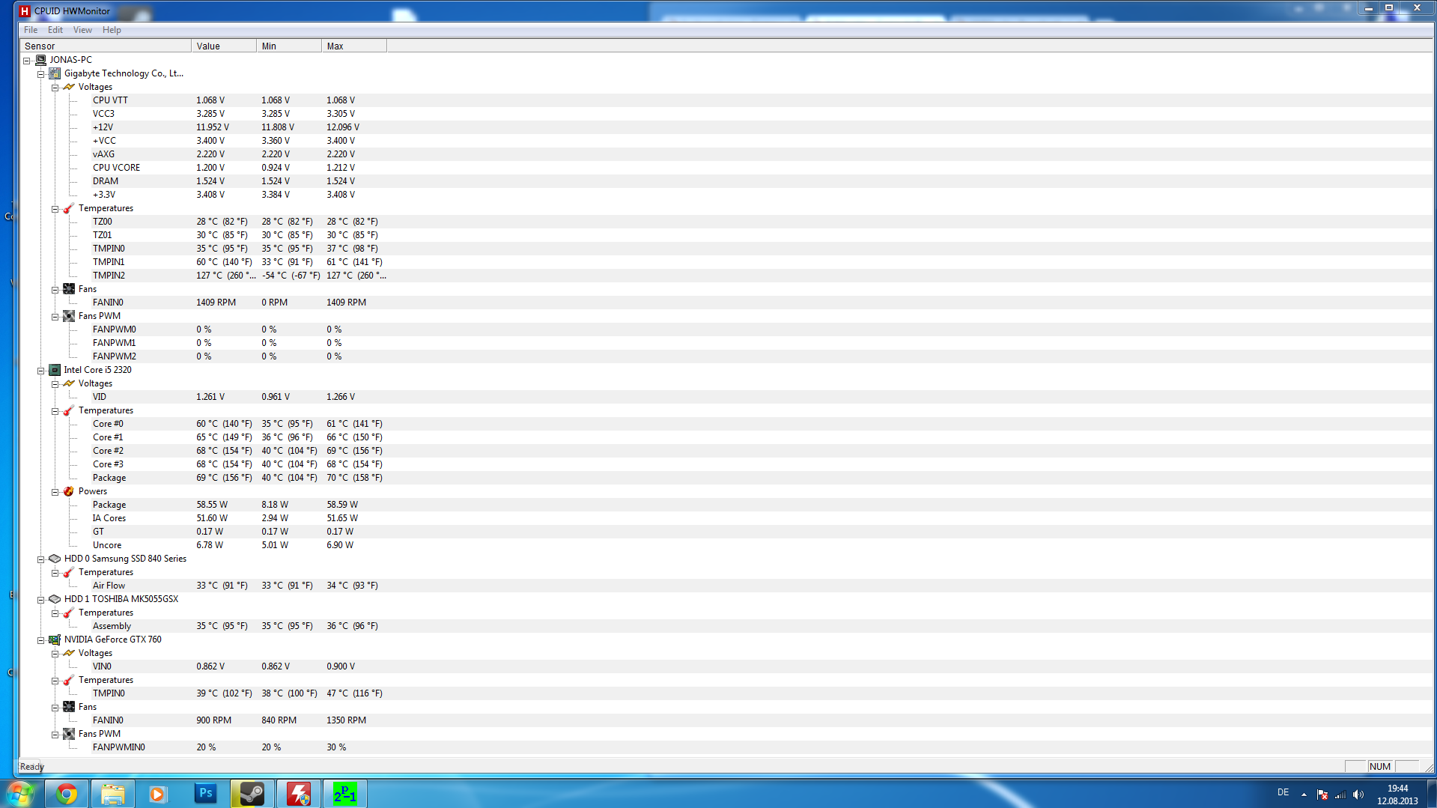Collapse the NVIDIA GeForce GTX 760 node

(x=41, y=640)
